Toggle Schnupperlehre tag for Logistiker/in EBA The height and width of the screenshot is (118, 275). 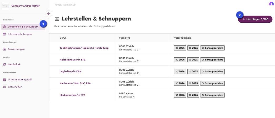pos(212,71)
